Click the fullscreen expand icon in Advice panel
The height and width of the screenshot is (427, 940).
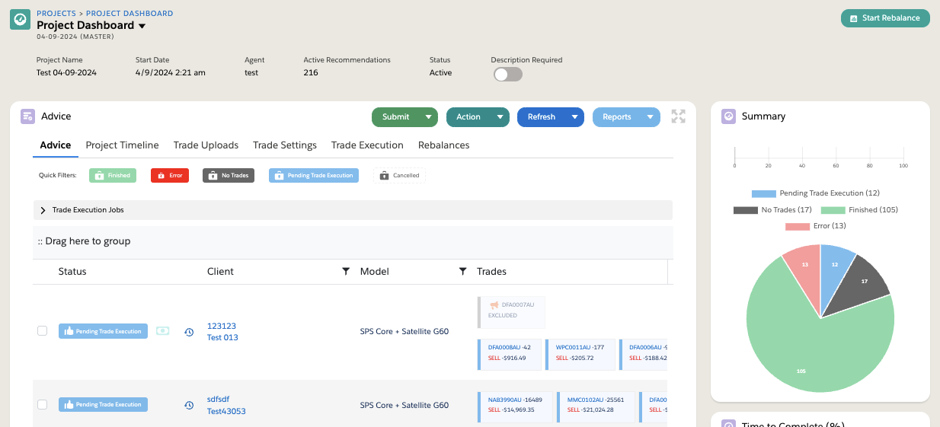678,116
